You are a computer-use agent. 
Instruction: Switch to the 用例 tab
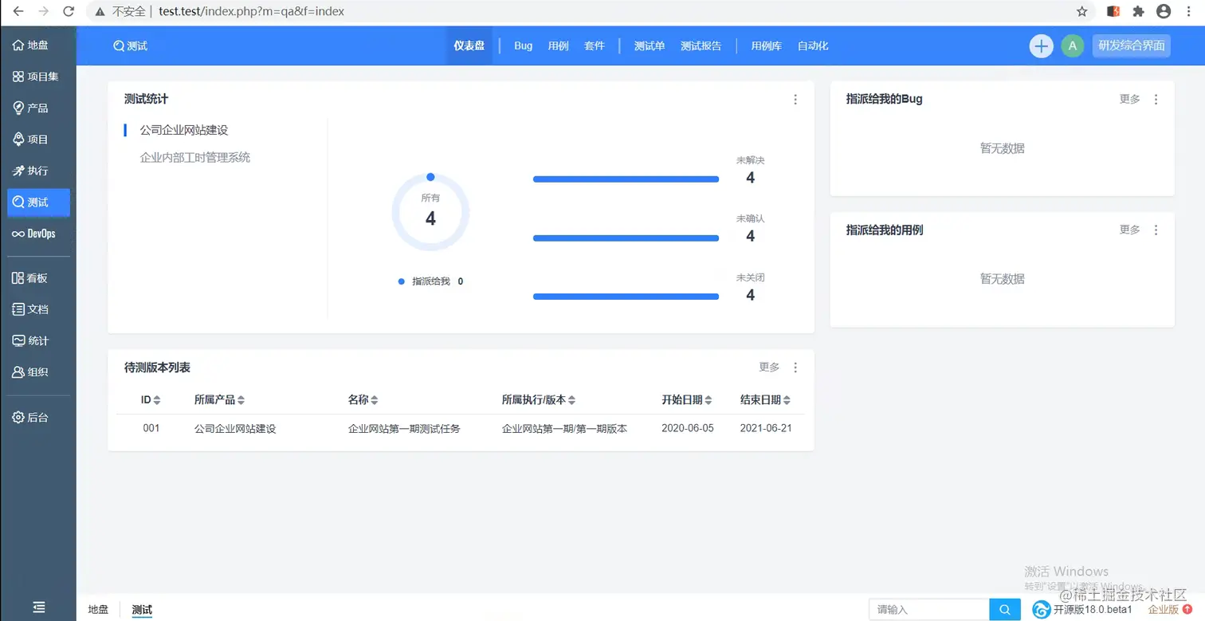[559, 46]
